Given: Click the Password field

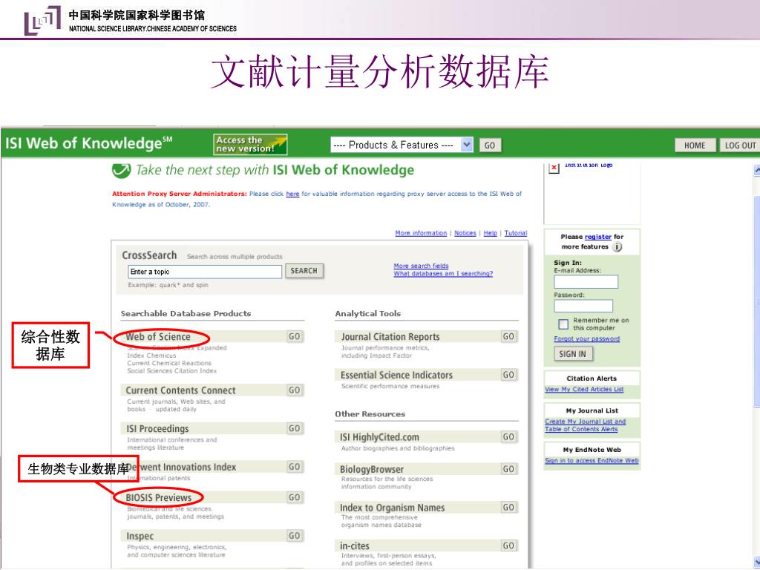Looking at the screenshot, I should (x=583, y=306).
